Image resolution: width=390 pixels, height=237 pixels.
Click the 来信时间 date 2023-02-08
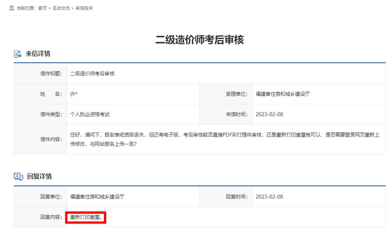click(269, 114)
